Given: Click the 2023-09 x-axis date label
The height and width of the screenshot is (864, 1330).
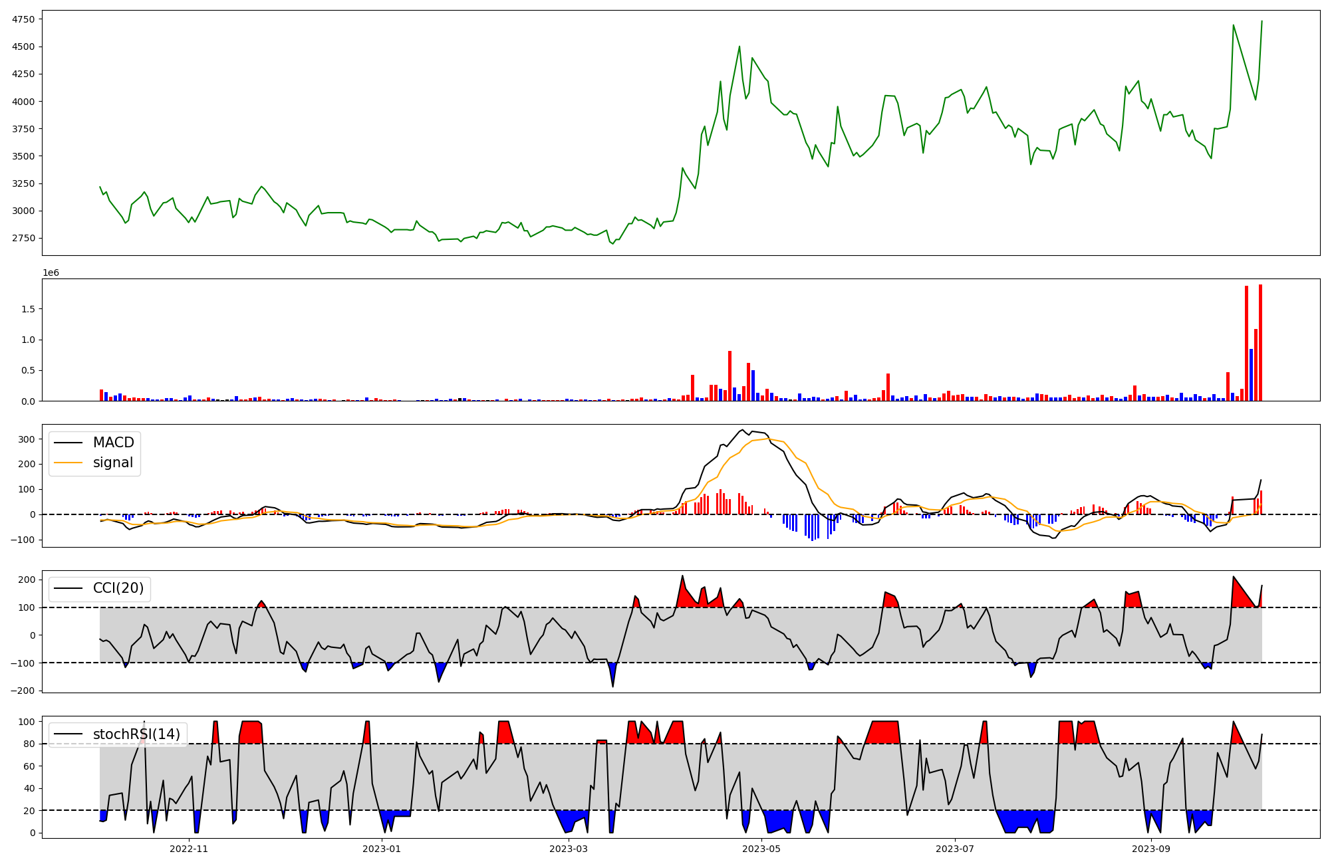Looking at the screenshot, I should click(1150, 849).
